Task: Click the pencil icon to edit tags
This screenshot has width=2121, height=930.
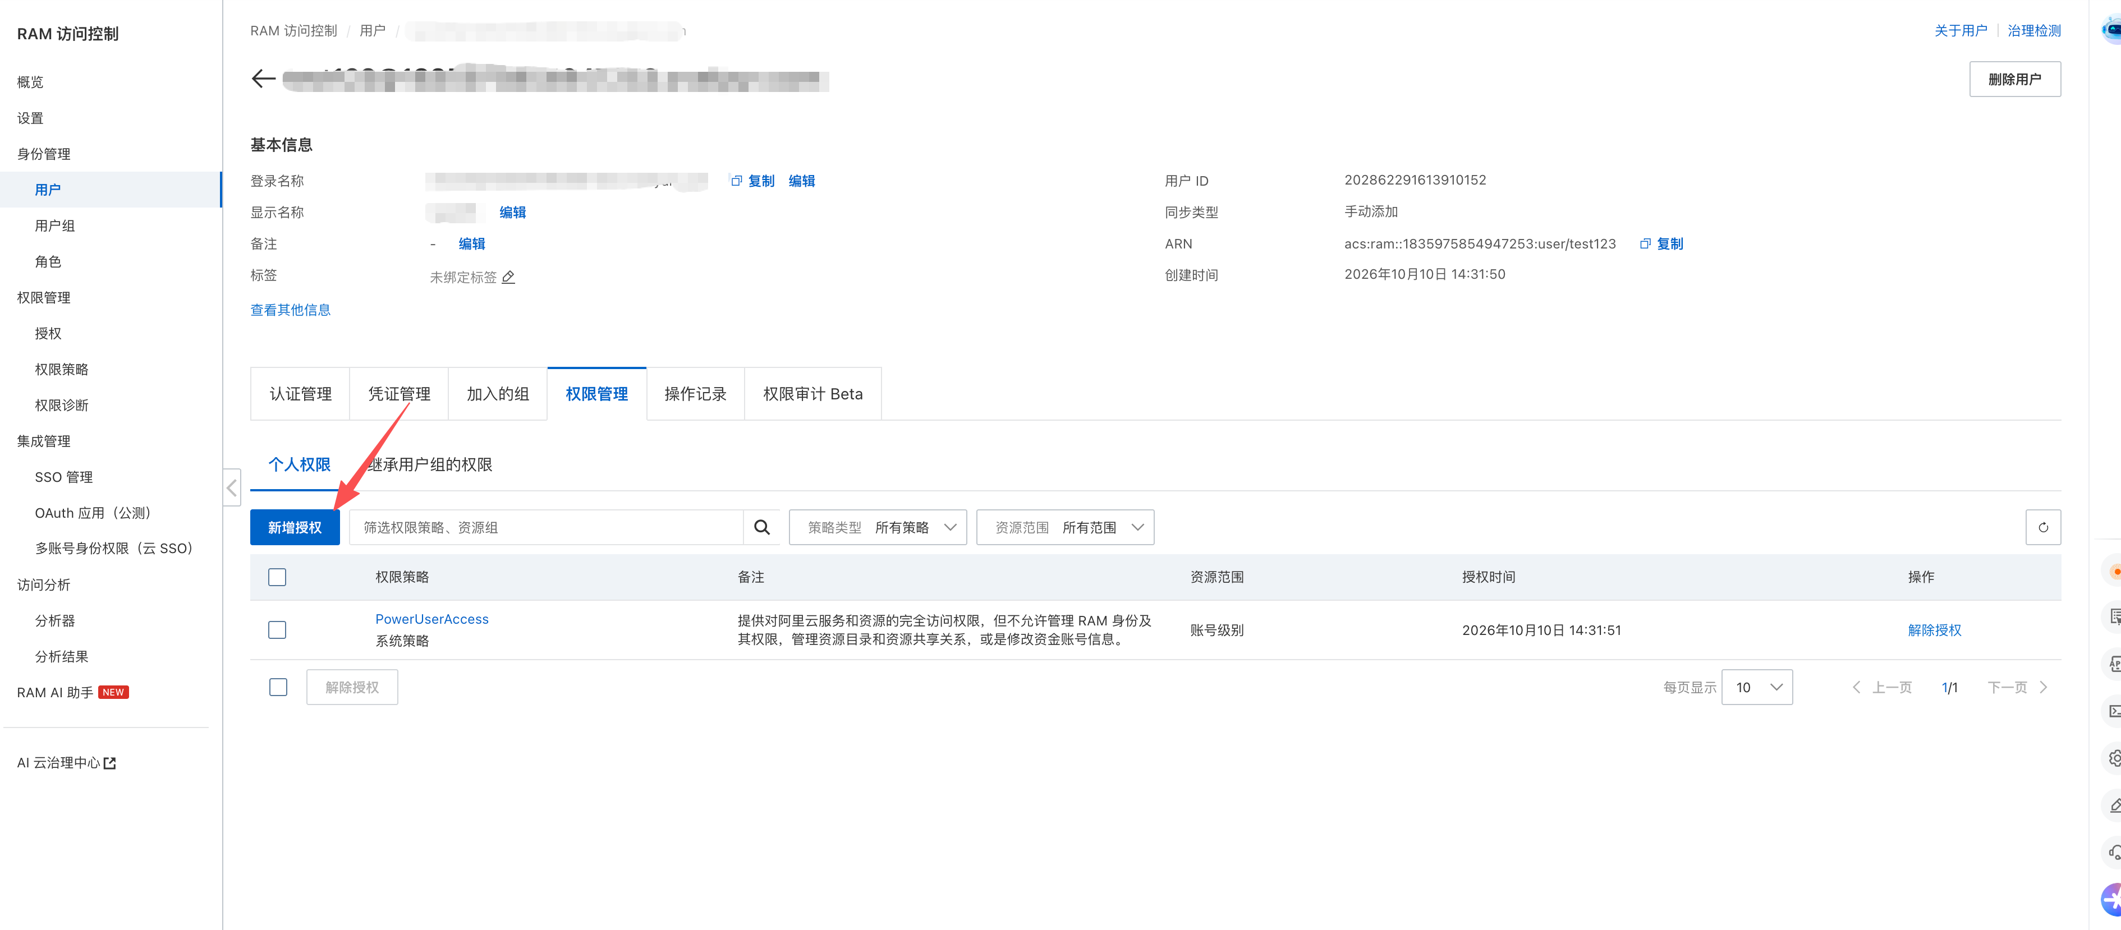Action: [509, 277]
